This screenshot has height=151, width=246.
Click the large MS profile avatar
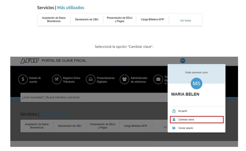[196, 84]
